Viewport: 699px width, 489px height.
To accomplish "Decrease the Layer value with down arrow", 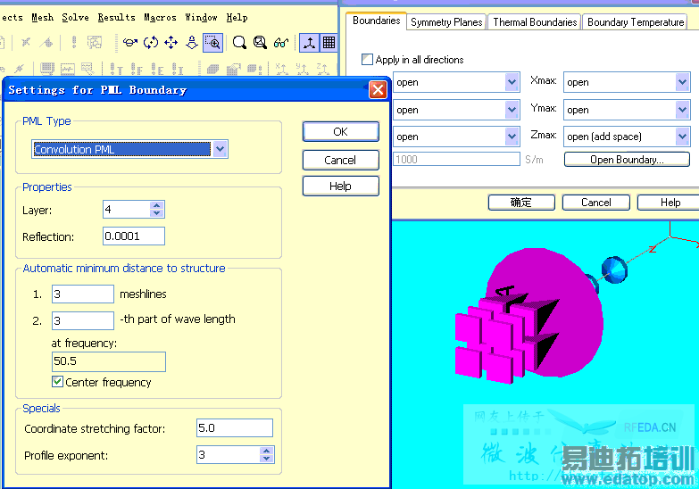I will click(156, 213).
